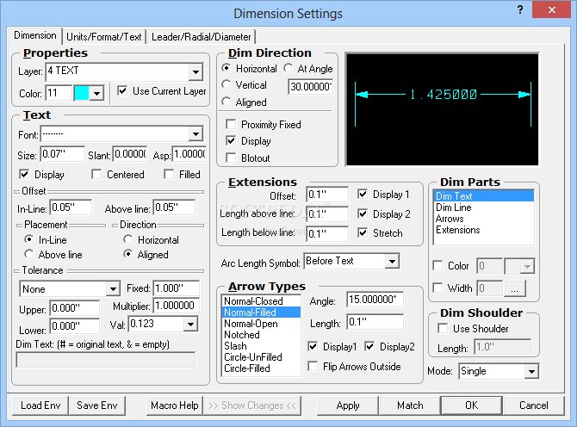Screen dimensions: 577x427
Task: Enable the Filled text checkbox
Action: 169,174
